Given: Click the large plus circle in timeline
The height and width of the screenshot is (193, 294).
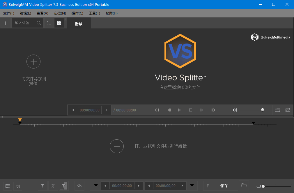Looking at the screenshot, I should (117, 146).
